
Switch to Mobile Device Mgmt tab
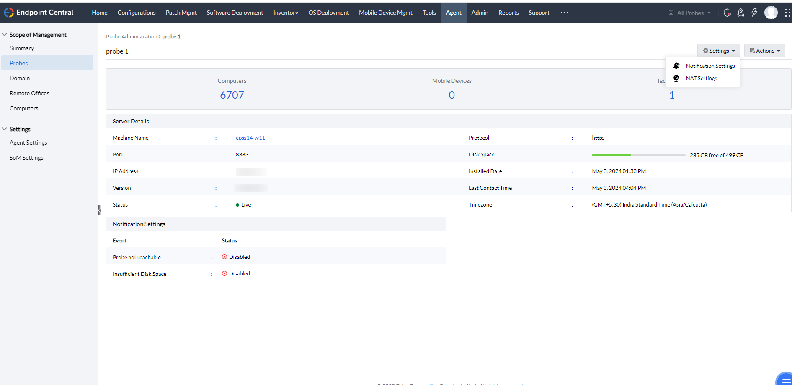coord(386,13)
